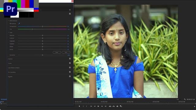Click the girl's video preview frame

click(x=126, y=51)
